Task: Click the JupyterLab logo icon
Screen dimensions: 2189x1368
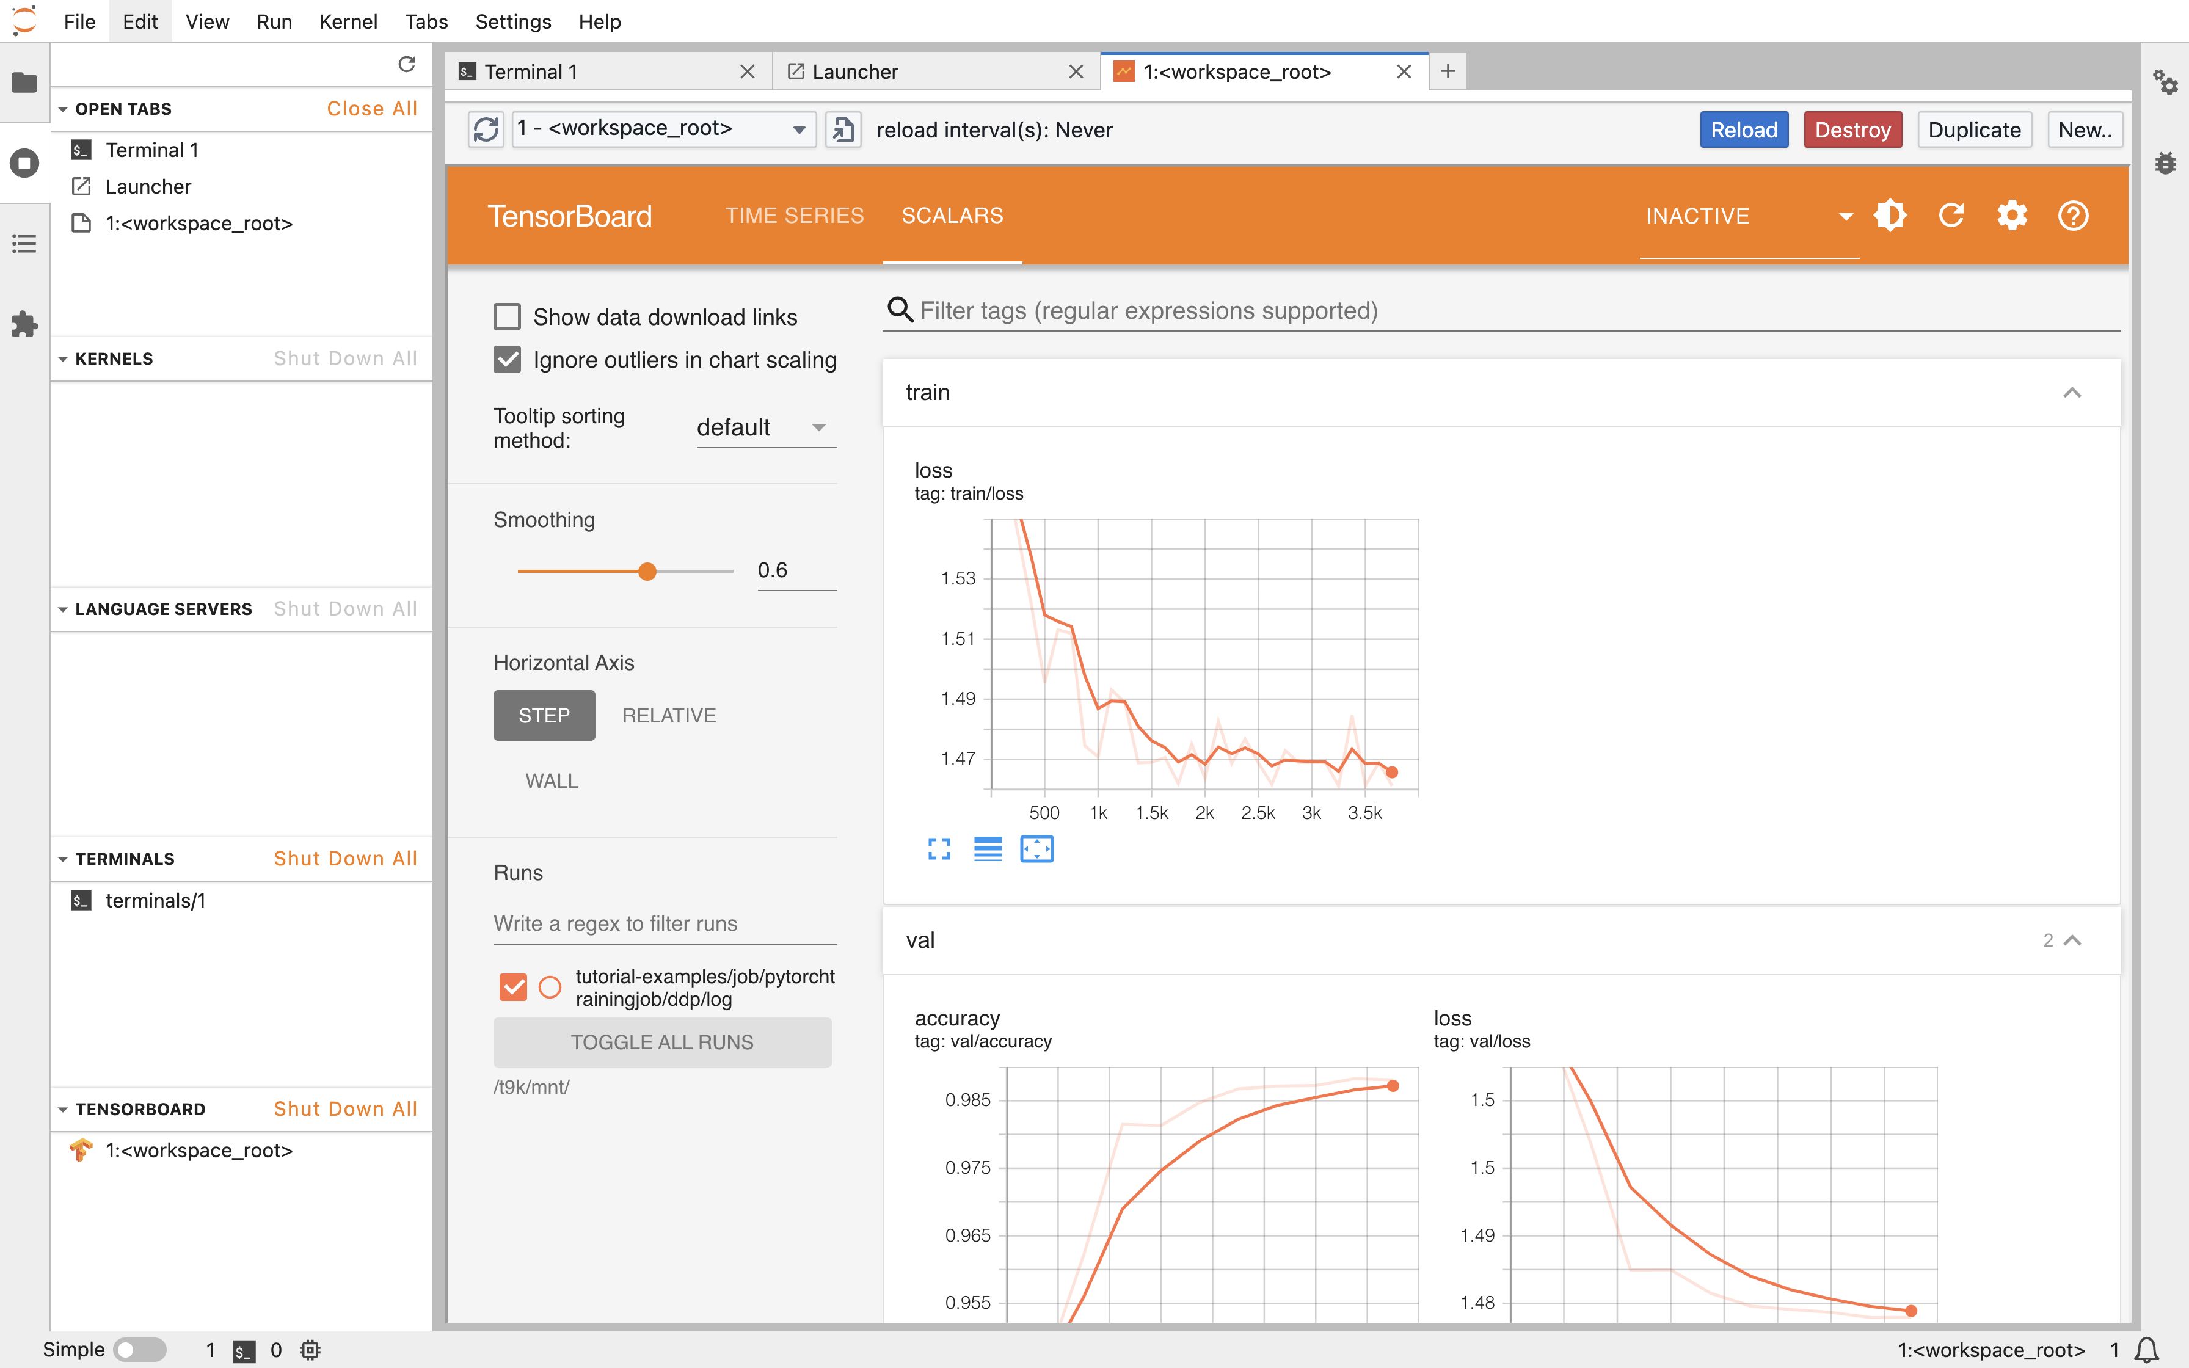Action: [24, 20]
